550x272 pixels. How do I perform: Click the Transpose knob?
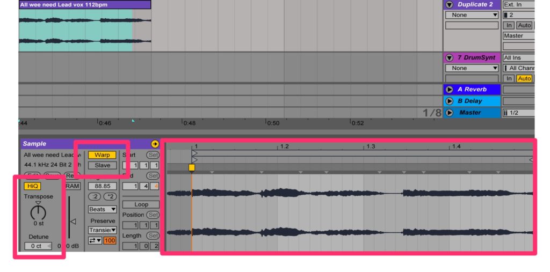pos(38,212)
